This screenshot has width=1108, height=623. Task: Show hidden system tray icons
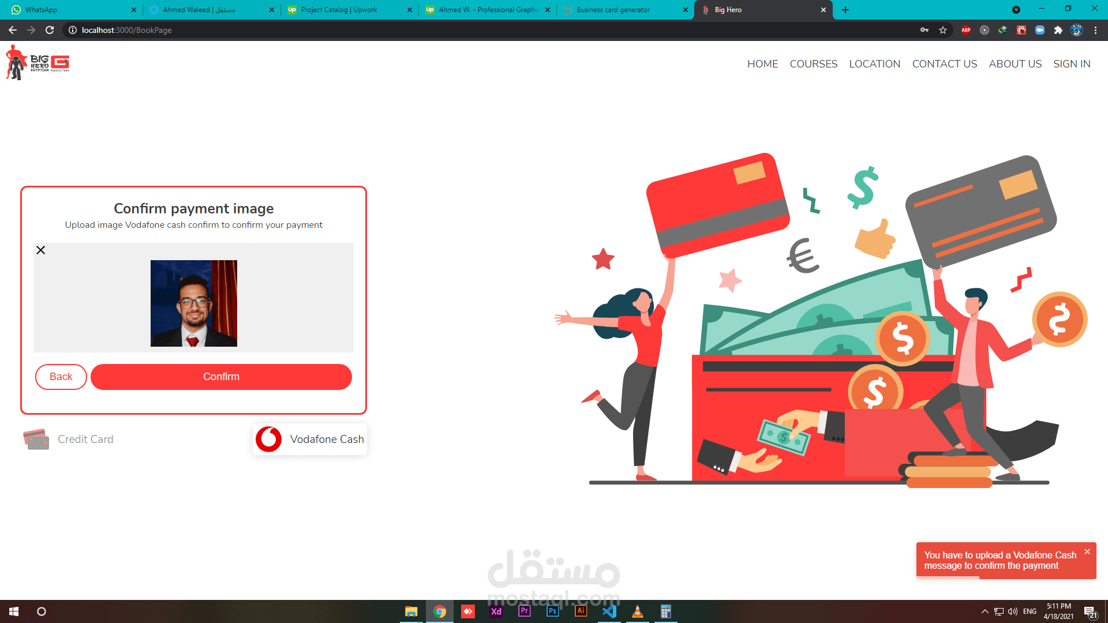(985, 611)
